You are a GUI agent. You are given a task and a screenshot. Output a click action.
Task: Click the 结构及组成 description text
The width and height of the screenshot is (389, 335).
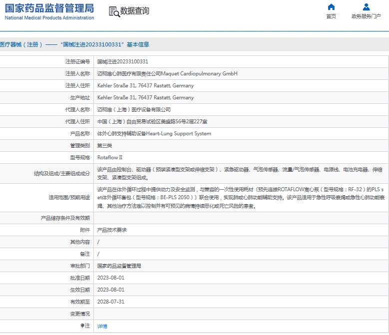(240, 174)
